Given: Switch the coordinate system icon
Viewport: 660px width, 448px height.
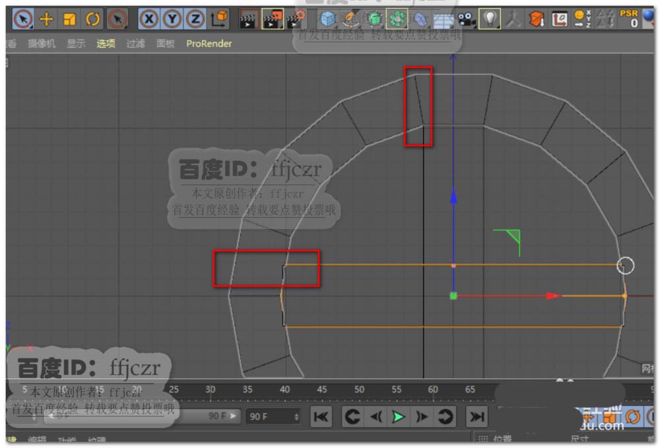Looking at the screenshot, I should [220, 19].
